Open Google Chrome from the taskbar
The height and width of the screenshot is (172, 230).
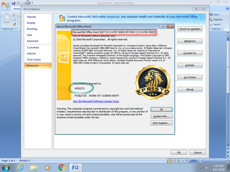pyautogui.click(x=62, y=168)
